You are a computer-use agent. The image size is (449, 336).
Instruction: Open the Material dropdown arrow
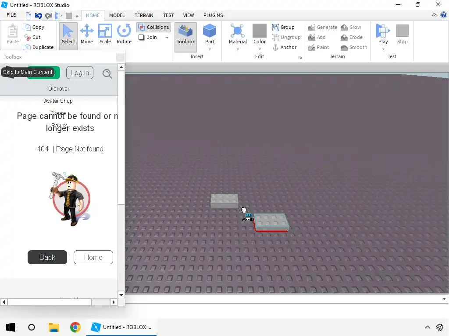[x=238, y=49]
